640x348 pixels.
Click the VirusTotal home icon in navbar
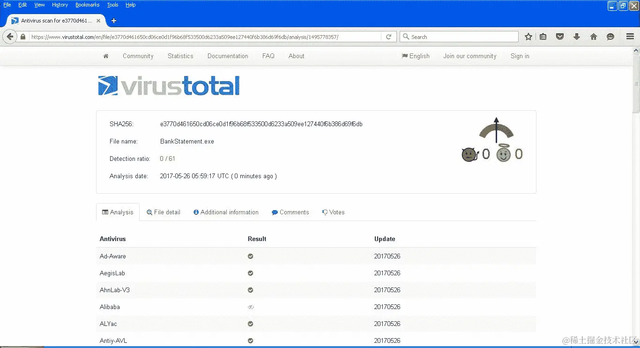coord(106,56)
